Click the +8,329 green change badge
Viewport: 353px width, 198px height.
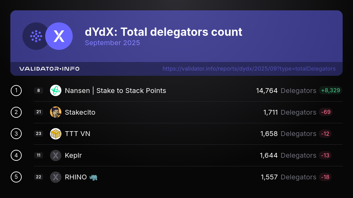[x=330, y=91]
